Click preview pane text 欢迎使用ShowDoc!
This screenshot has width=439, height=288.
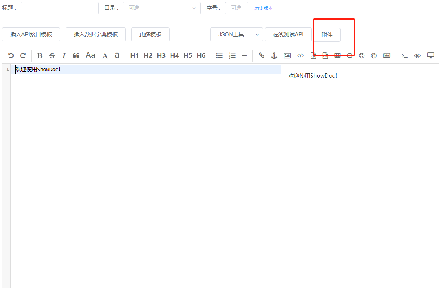click(x=313, y=76)
